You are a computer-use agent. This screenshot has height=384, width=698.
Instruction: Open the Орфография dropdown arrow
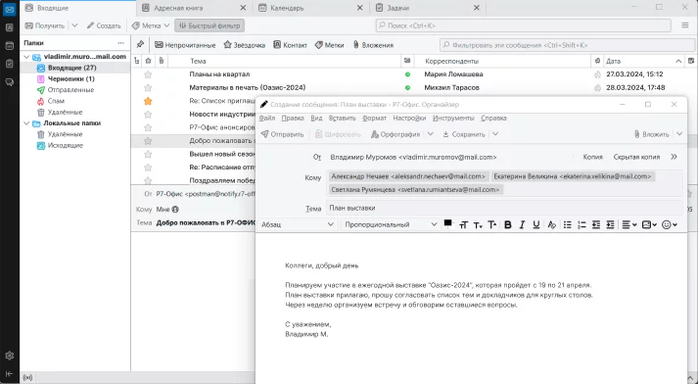tap(430, 134)
